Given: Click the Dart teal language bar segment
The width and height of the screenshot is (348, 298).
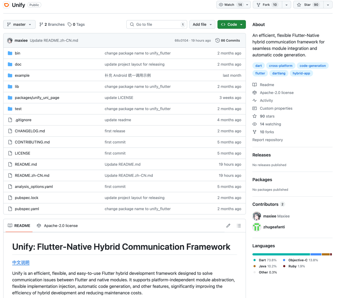Looking at the screenshot, I should point(281,254).
